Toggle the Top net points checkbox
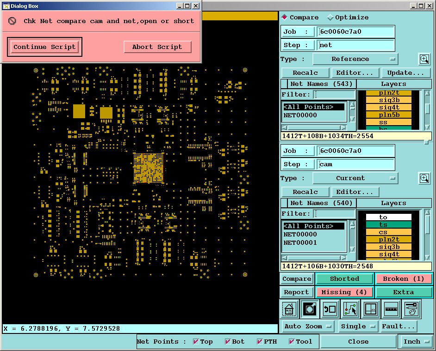436x351 pixels. click(196, 342)
